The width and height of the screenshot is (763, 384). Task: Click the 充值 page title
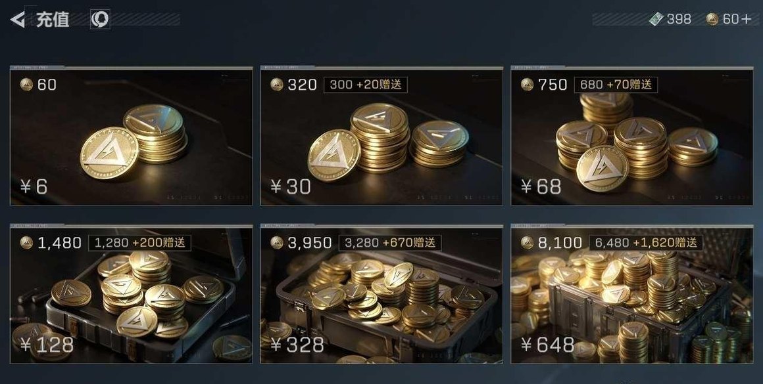click(x=53, y=20)
